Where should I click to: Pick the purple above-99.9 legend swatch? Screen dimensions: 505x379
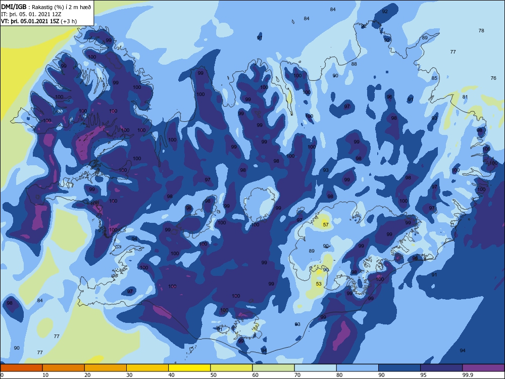pyautogui.click(x=483, y=368)
